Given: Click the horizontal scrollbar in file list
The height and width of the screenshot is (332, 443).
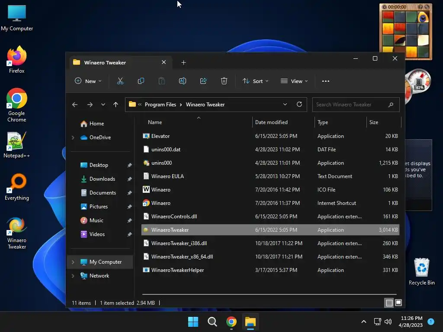Looking at the screenshot, I should (x=269, y=294).
